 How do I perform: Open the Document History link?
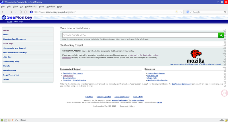click(x=127, y=106)
